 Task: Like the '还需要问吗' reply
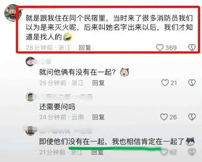(x=164, y=117)
